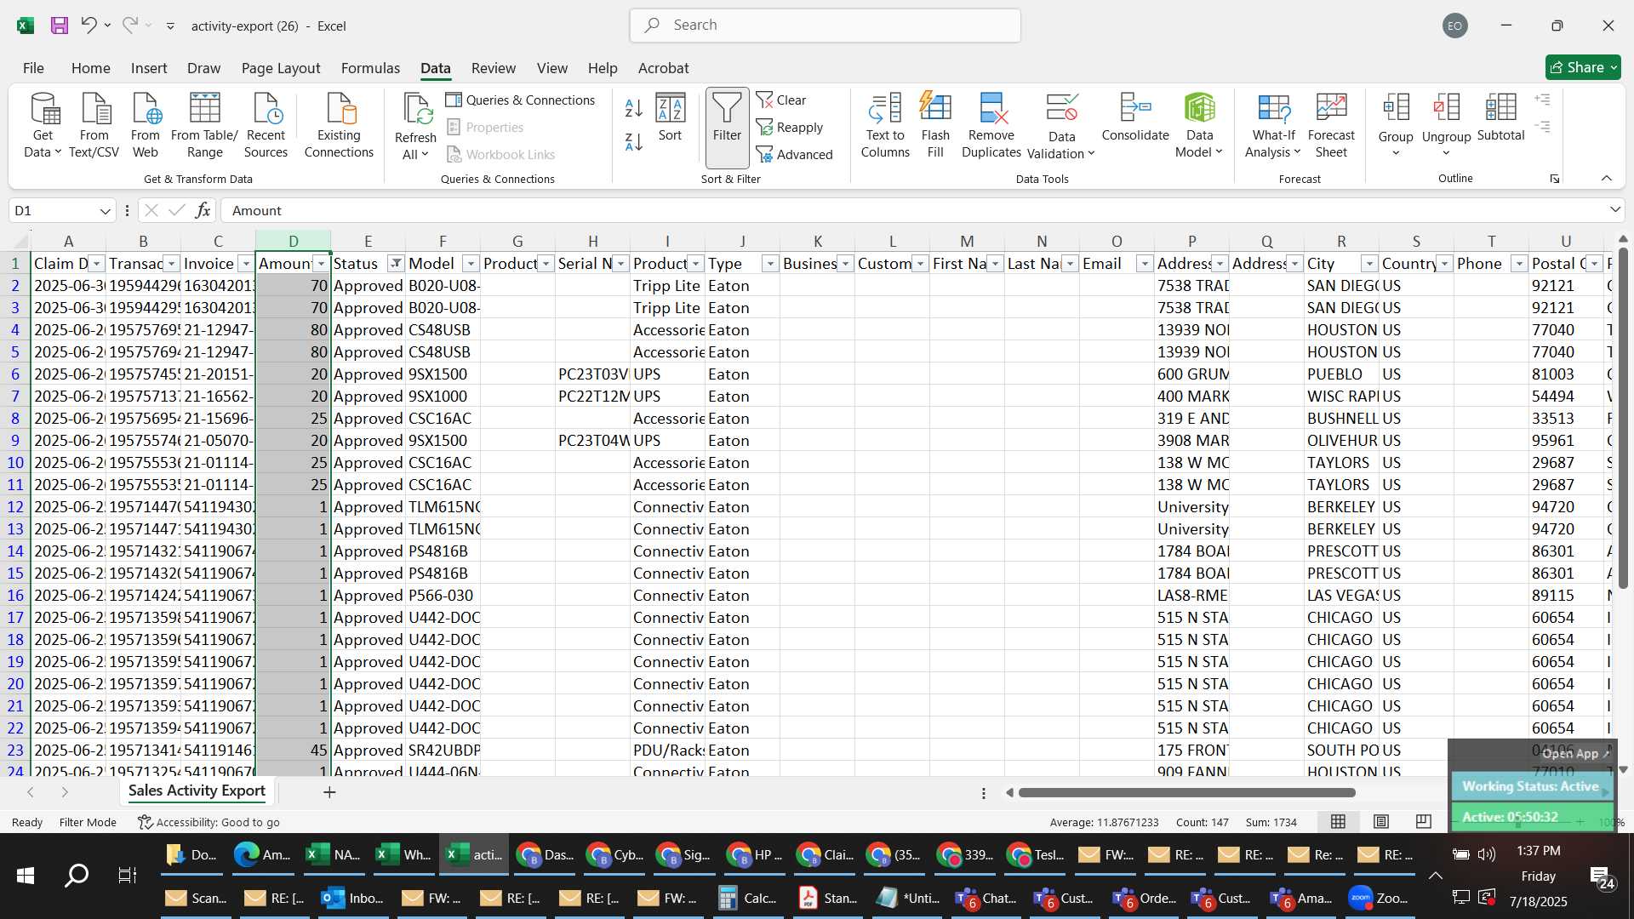This screenshot has height=919, width=1634.
Task: Toggle the Filter button
Action: point(727,126)
